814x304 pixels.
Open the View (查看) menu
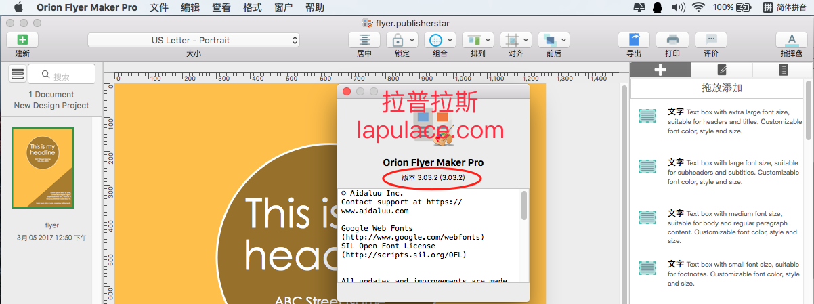click(x=221, y=7)
